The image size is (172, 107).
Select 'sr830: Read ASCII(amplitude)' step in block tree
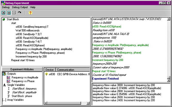(32, 38)
